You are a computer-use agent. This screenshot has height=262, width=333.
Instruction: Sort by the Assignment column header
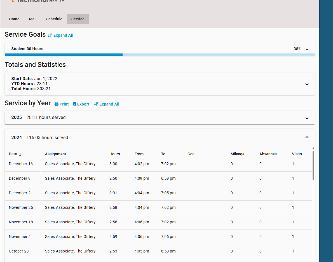(55, 154)
